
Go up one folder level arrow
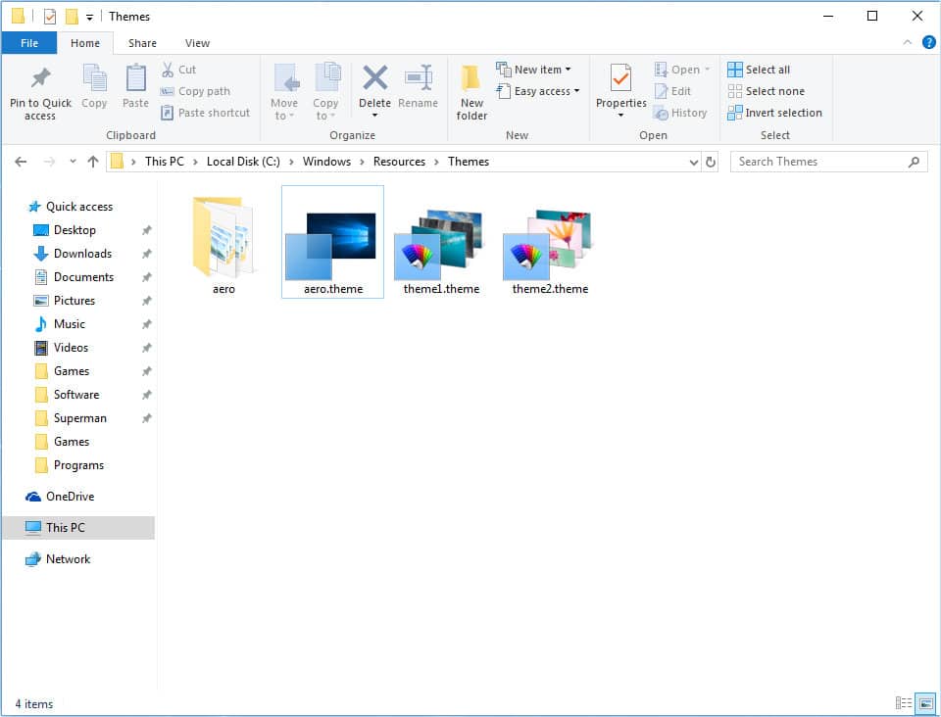tap(92, 162)
